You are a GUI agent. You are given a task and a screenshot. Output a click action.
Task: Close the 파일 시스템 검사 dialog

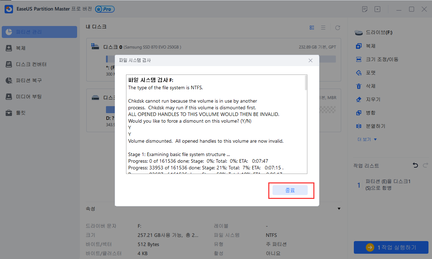[310, 60]
